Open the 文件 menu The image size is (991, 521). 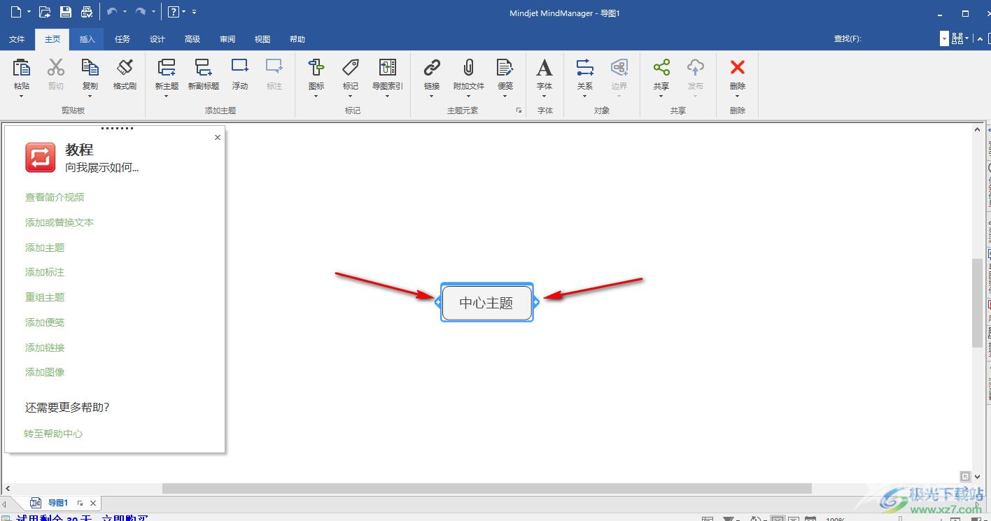click(x=17, y=39)
